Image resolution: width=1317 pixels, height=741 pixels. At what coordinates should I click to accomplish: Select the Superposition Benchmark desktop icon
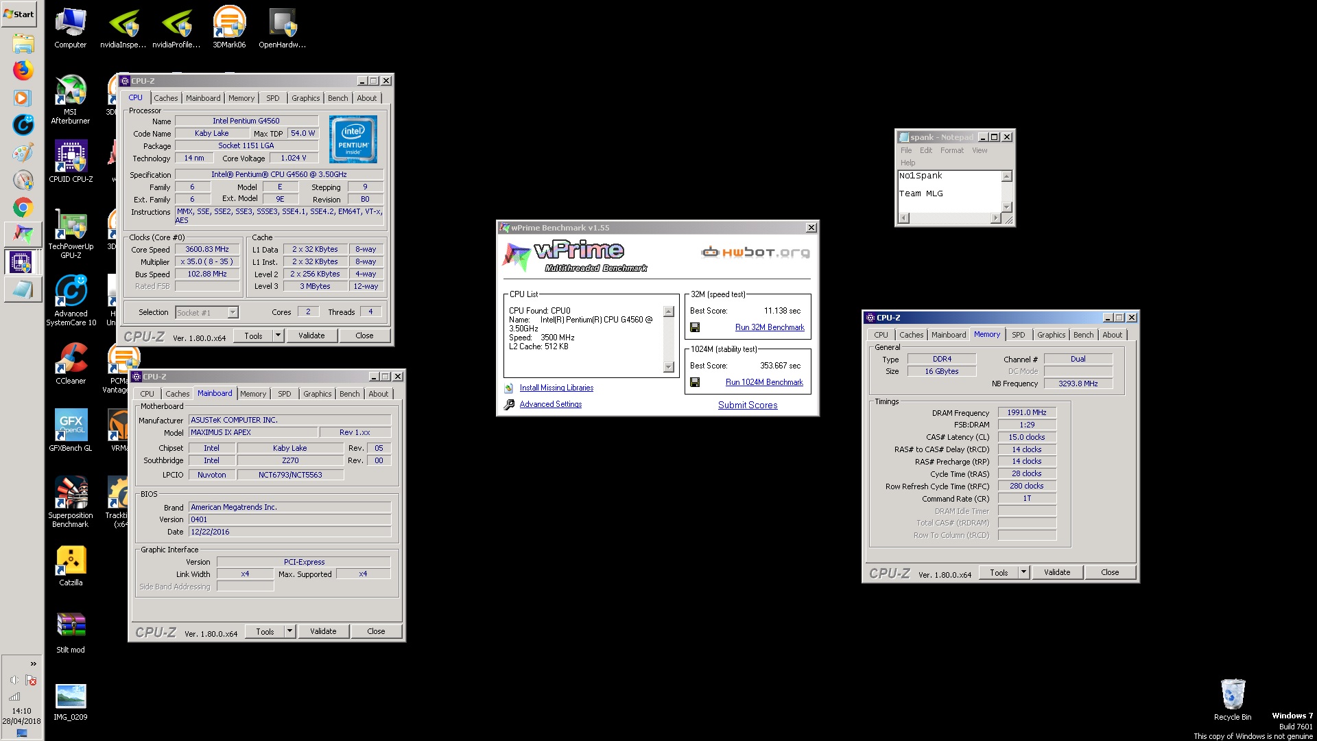(x=71, y=502)
